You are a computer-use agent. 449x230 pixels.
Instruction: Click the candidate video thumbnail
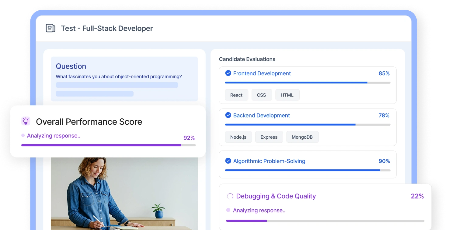click(x=124, y=194)
